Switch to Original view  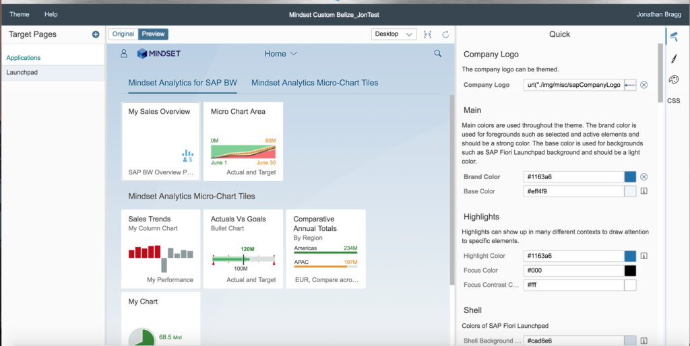(x=123, y=34)
